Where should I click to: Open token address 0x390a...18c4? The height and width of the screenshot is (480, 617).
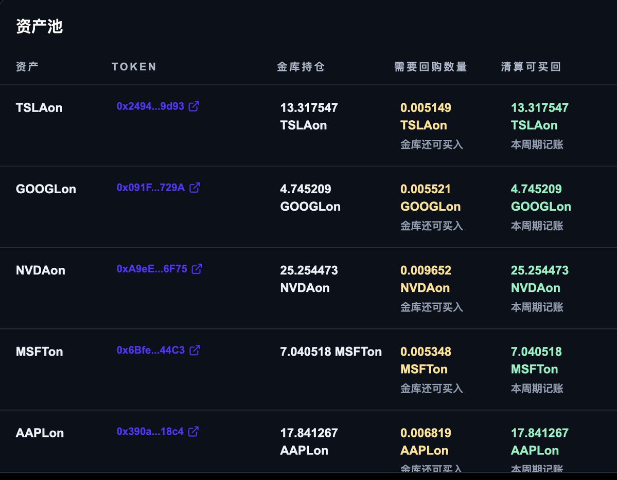(150, 432)
